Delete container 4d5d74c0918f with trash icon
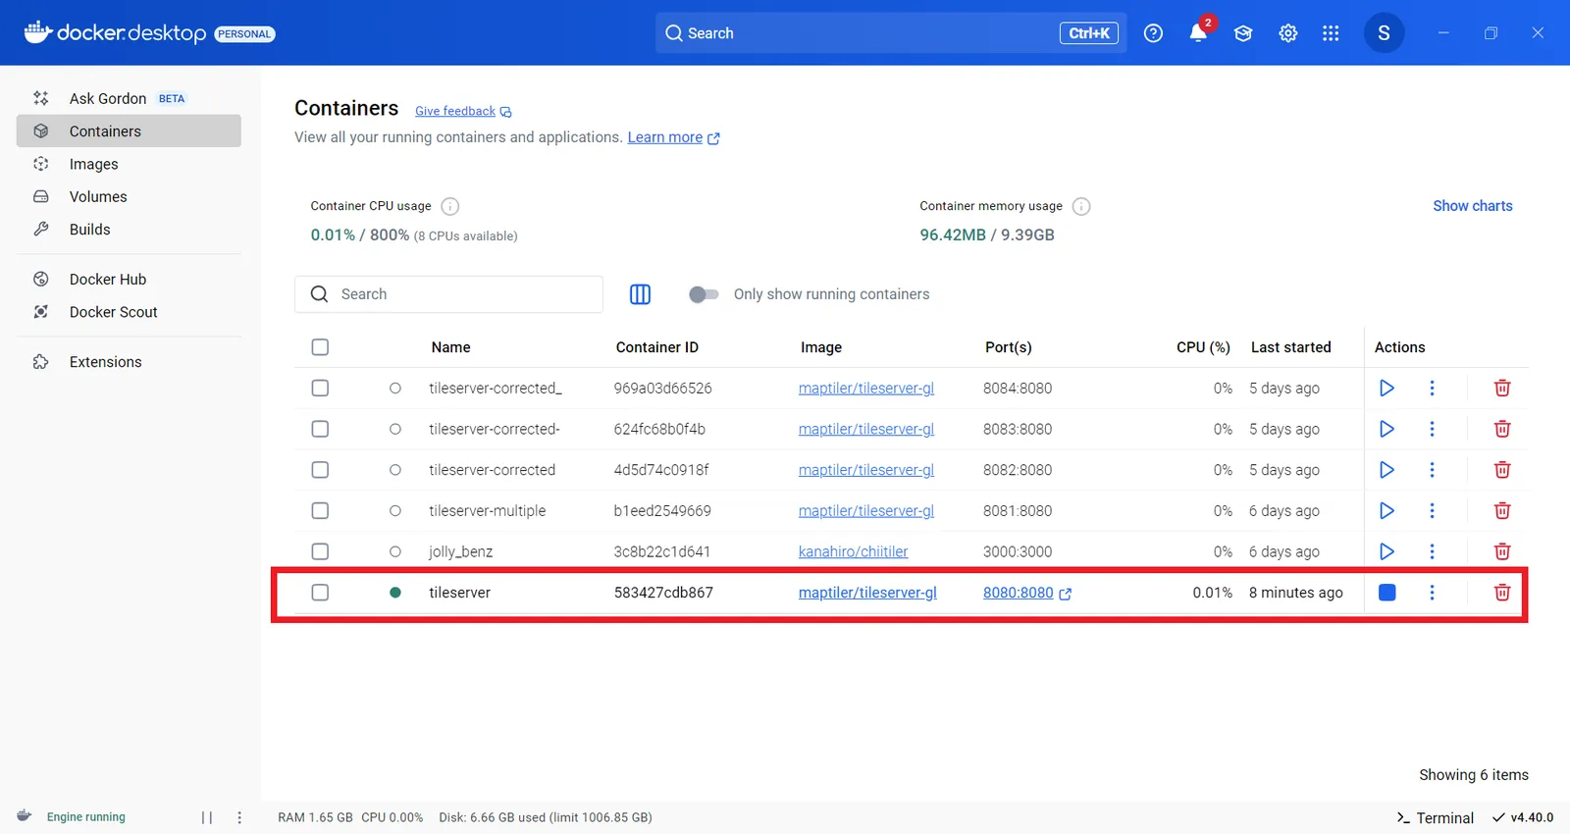The width and height of the screenshot is (1570, 834). click(1501, 470)
